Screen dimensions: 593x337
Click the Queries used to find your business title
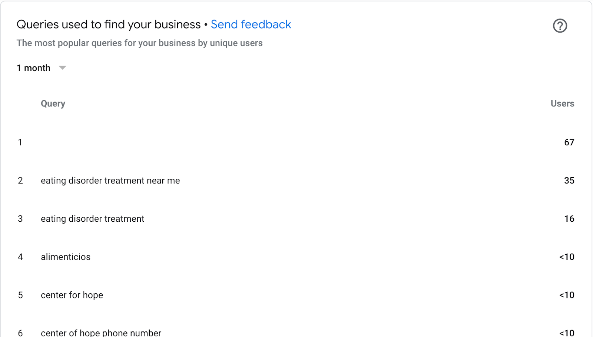(109, 24)
